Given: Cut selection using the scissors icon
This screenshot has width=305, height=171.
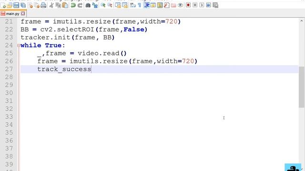Looking at the screenshot, I should pyautogui.click(x=51, y=5).
